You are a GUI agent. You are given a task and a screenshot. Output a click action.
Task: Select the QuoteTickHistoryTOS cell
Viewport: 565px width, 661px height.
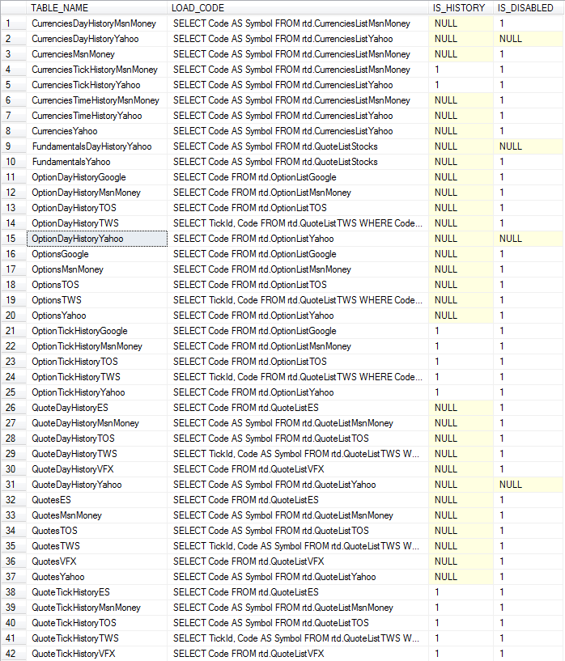coord(97,624)
